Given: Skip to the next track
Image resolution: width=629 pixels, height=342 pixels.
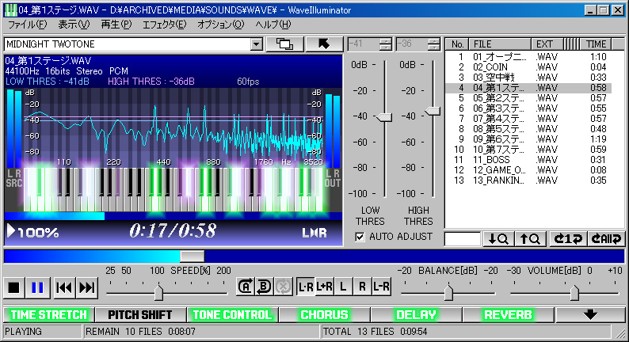Looking at the screenshot, I should (87, 287).
